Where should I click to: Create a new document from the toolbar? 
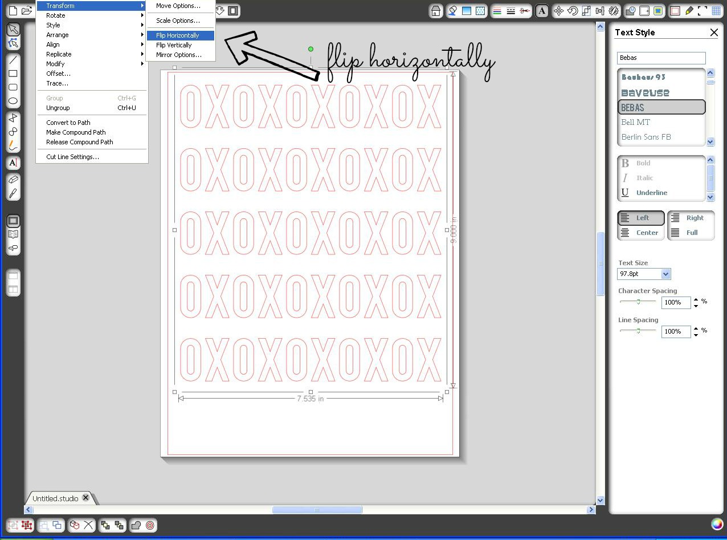[13, 11]
